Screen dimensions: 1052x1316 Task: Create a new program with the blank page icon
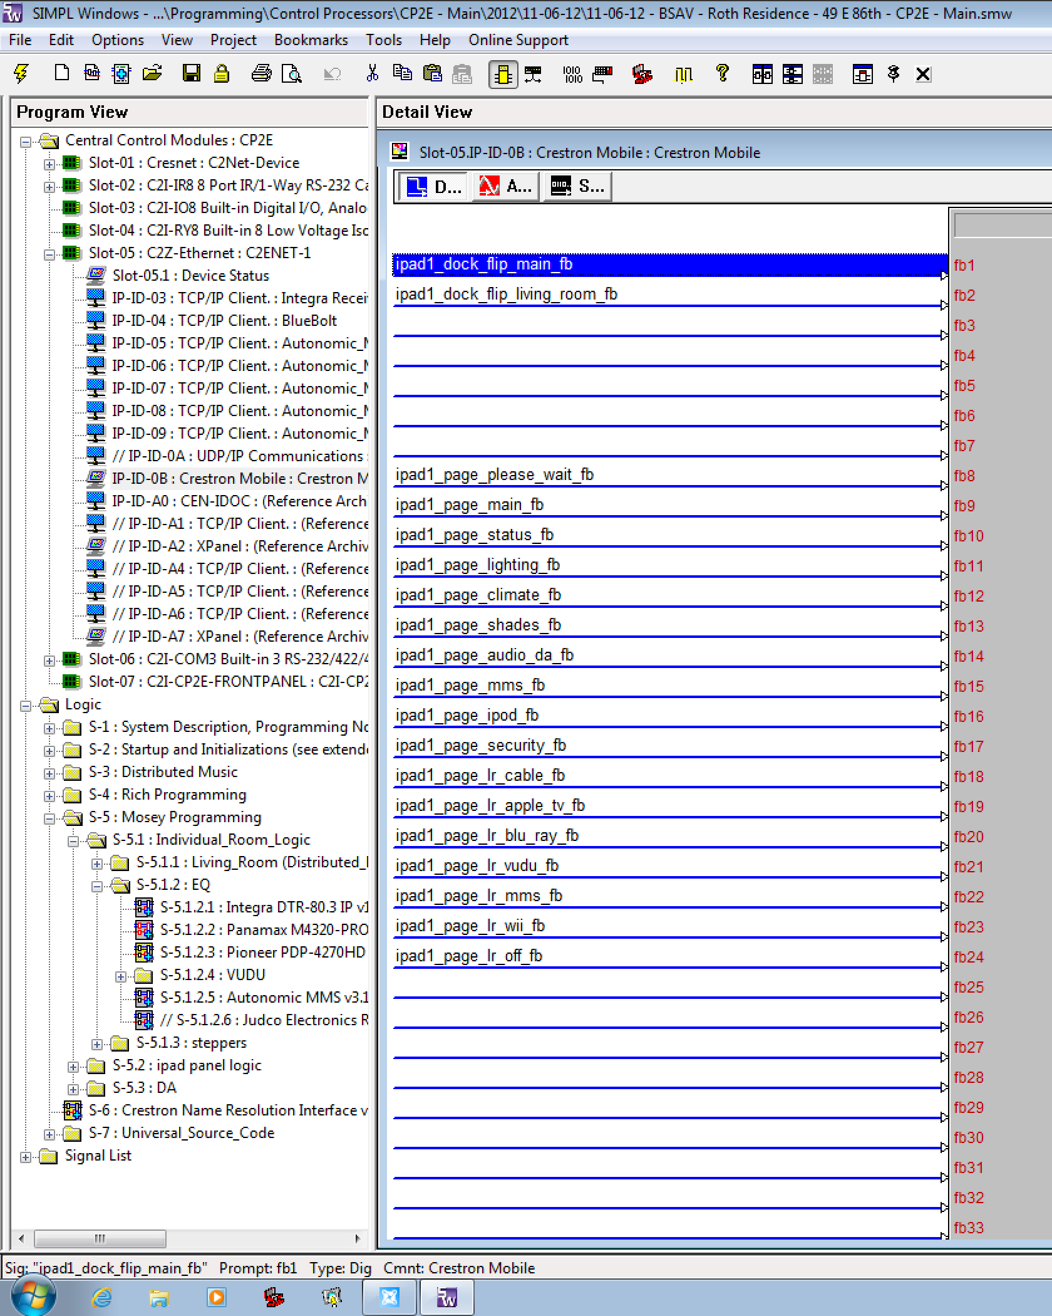(61, 74)
